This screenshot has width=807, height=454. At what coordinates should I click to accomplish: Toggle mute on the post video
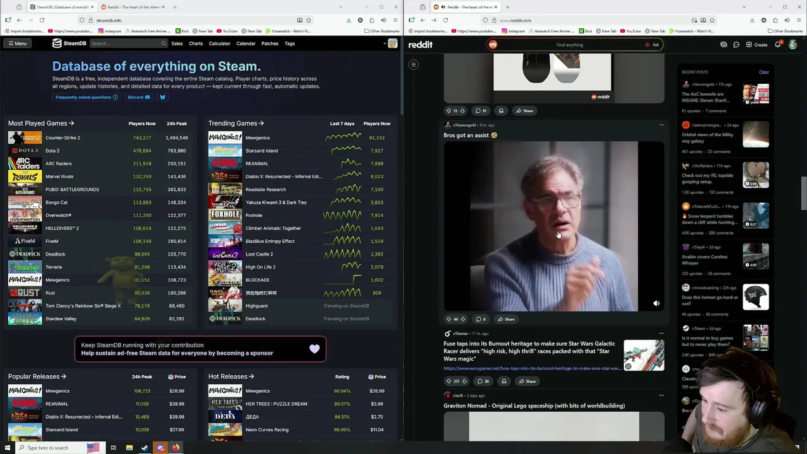656,303
